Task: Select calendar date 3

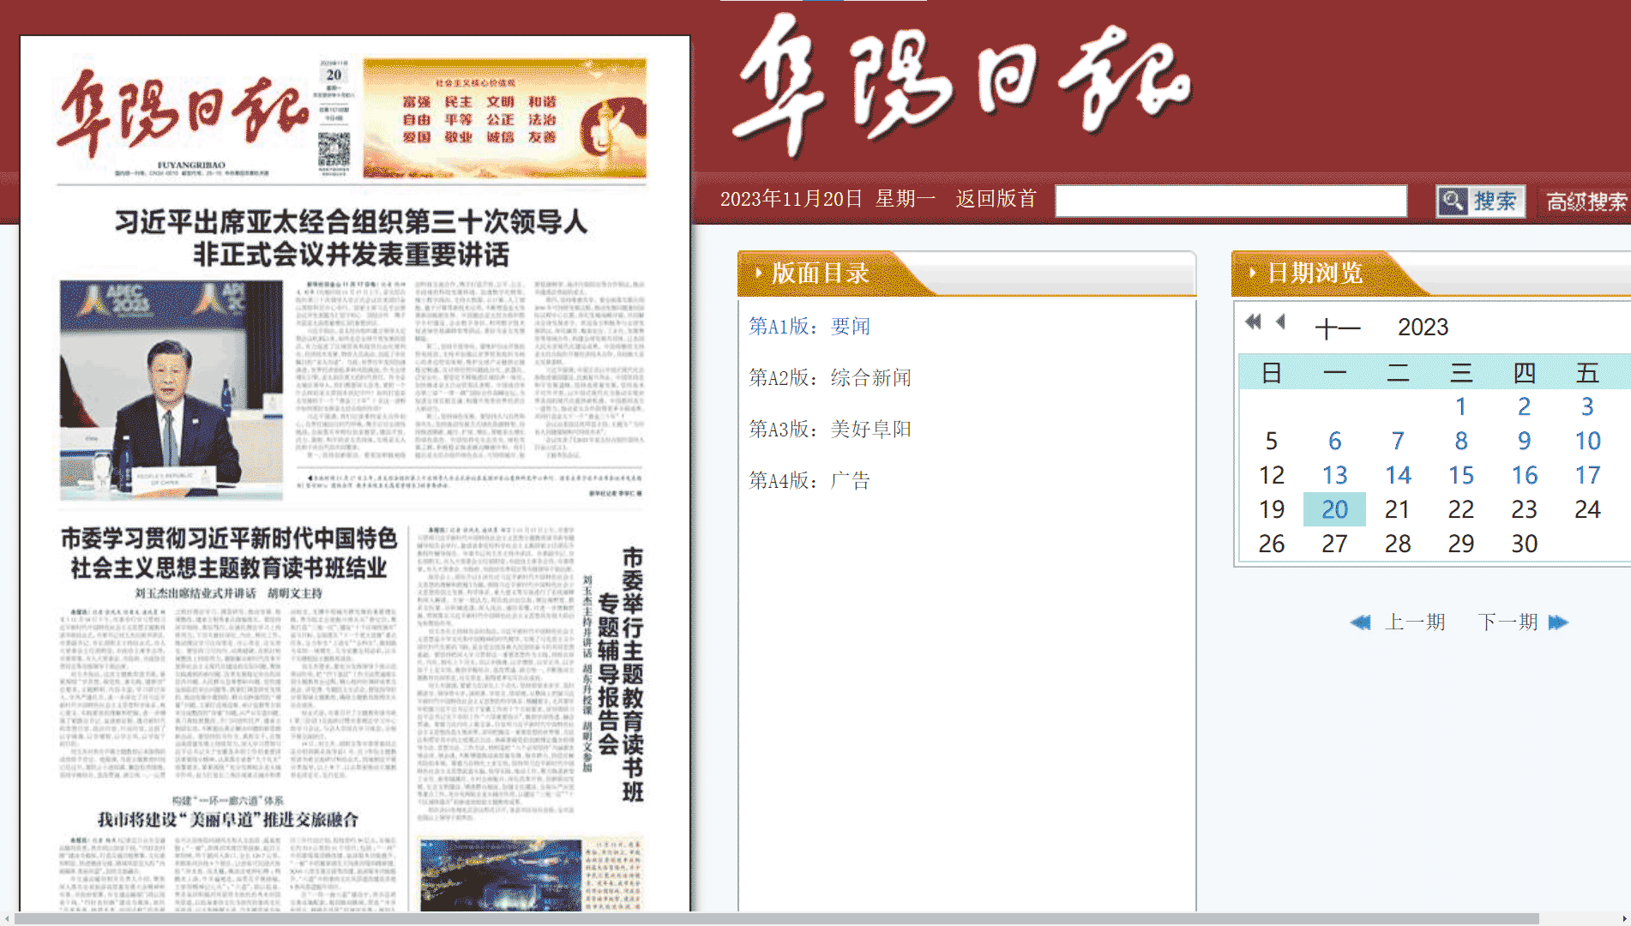Action: [x=1587, y=406]
